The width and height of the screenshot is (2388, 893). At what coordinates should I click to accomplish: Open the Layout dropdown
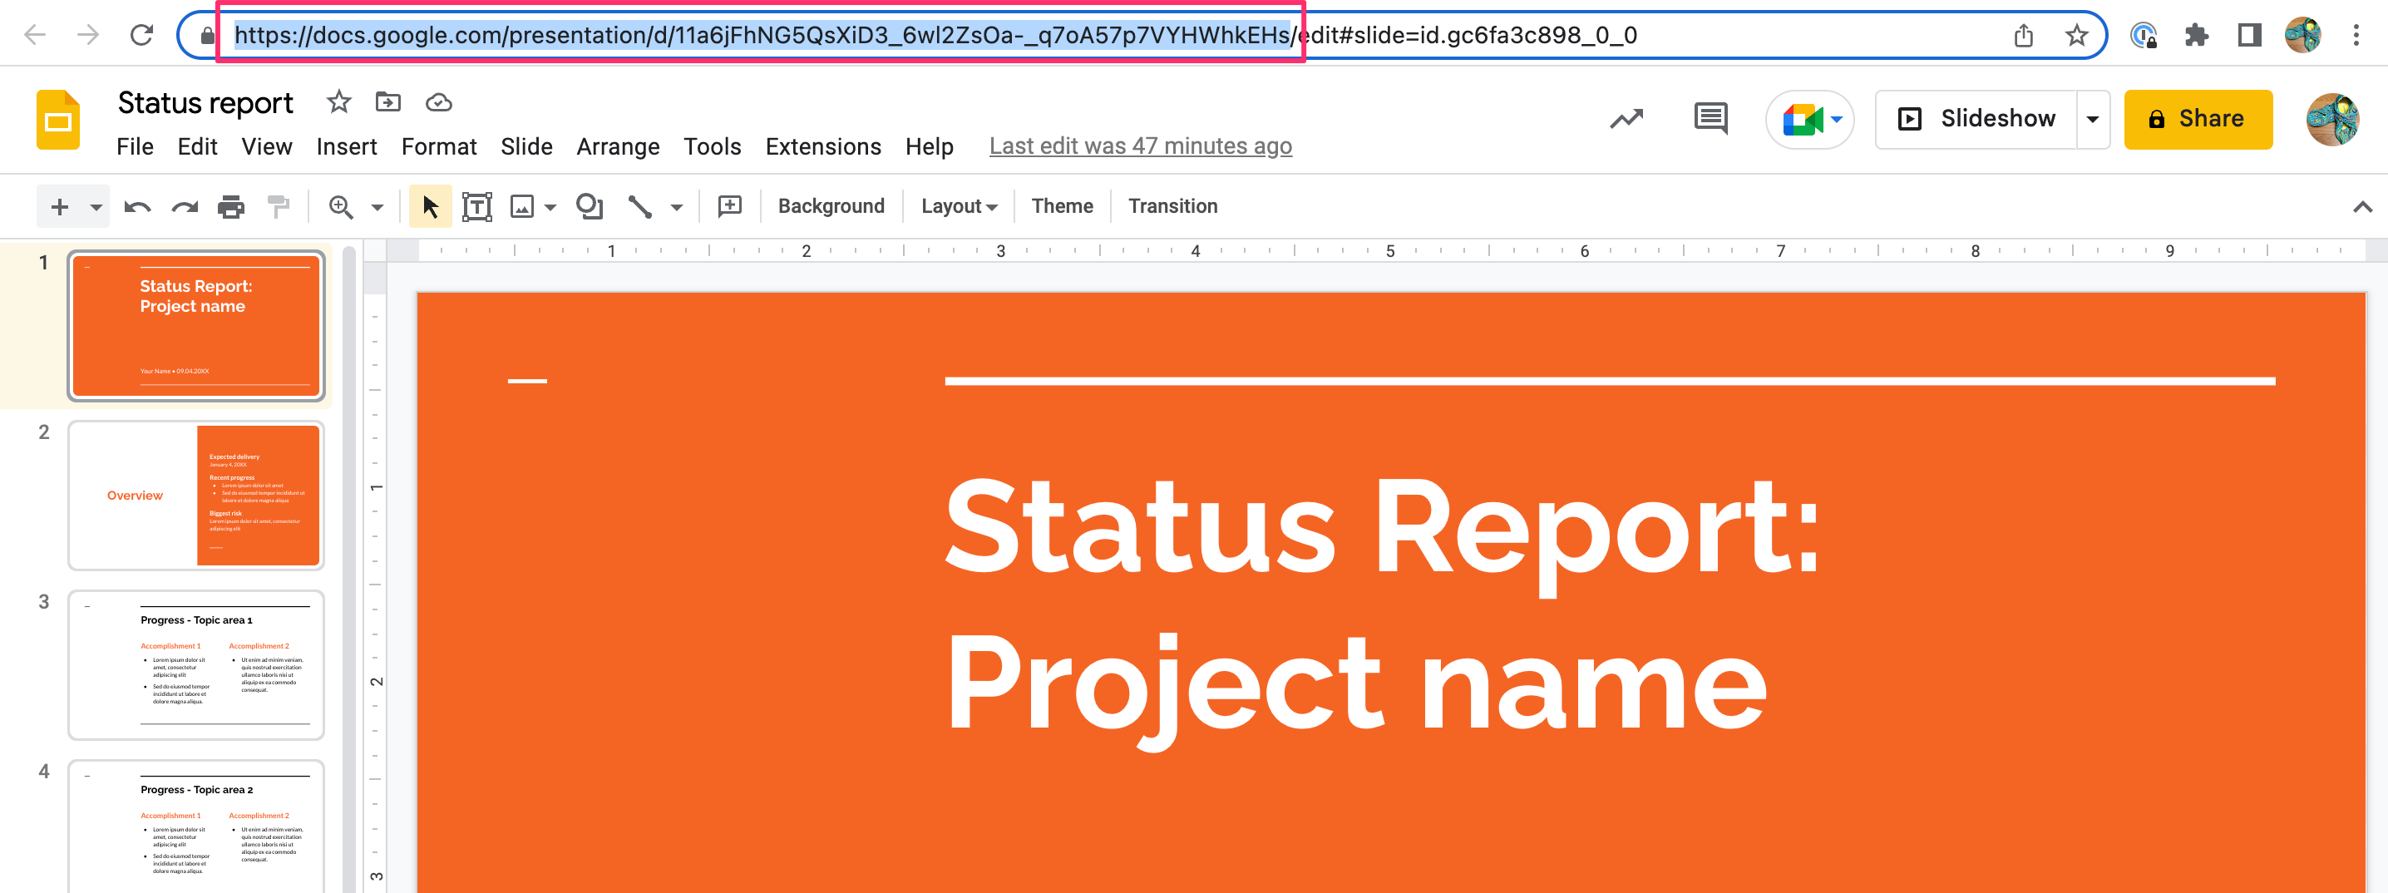(959, 206)
